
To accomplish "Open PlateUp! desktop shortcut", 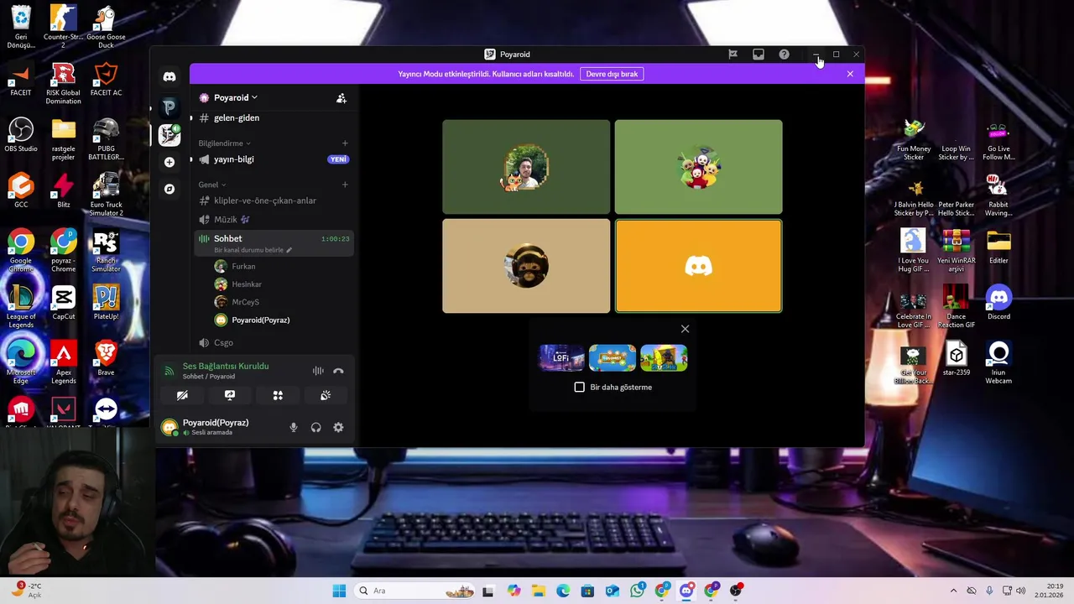I will (x=106, y=304).
